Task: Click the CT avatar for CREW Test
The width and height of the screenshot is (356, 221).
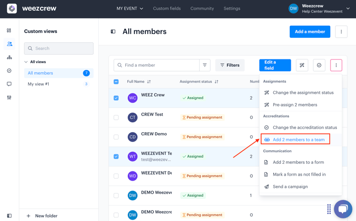Action: (132, 117)
